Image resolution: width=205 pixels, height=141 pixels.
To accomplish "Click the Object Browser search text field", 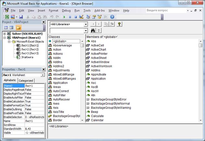I will click(x=67, y=31).
